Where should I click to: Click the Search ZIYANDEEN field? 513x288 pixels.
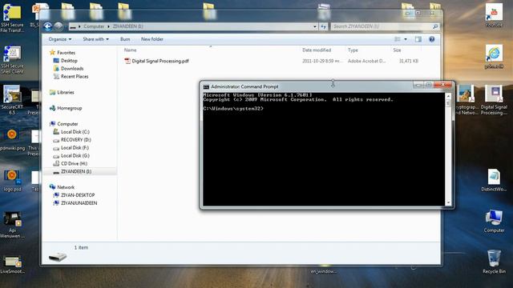coord(385,26)
